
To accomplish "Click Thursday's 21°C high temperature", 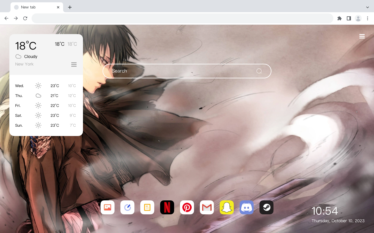I will (x=55, y=96).
